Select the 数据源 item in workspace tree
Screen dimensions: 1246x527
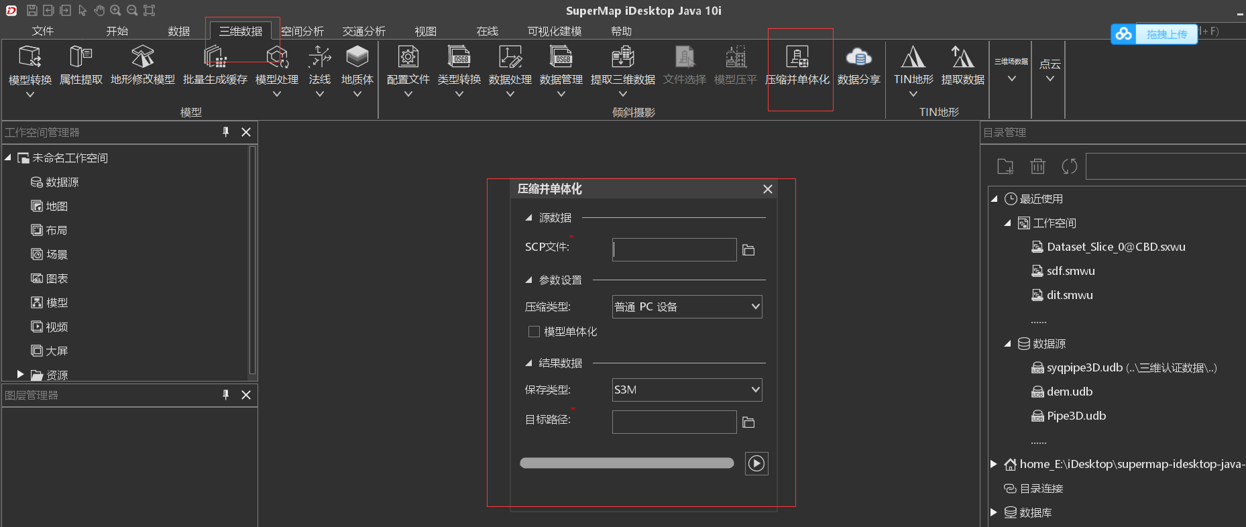click(x=55, y=182)
